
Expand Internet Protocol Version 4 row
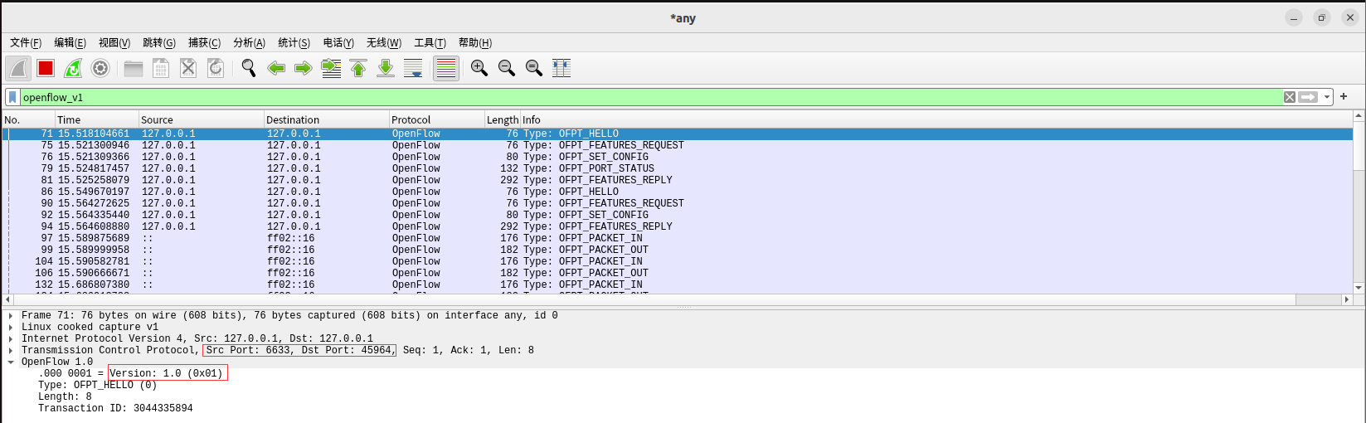click(11, 338)
